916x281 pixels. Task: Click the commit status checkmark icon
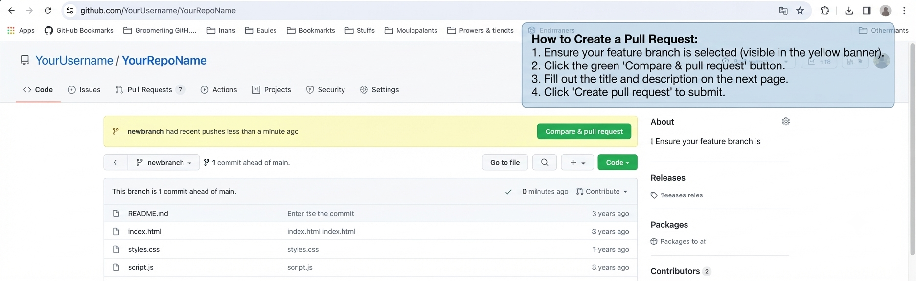click(x=508, y=192)
